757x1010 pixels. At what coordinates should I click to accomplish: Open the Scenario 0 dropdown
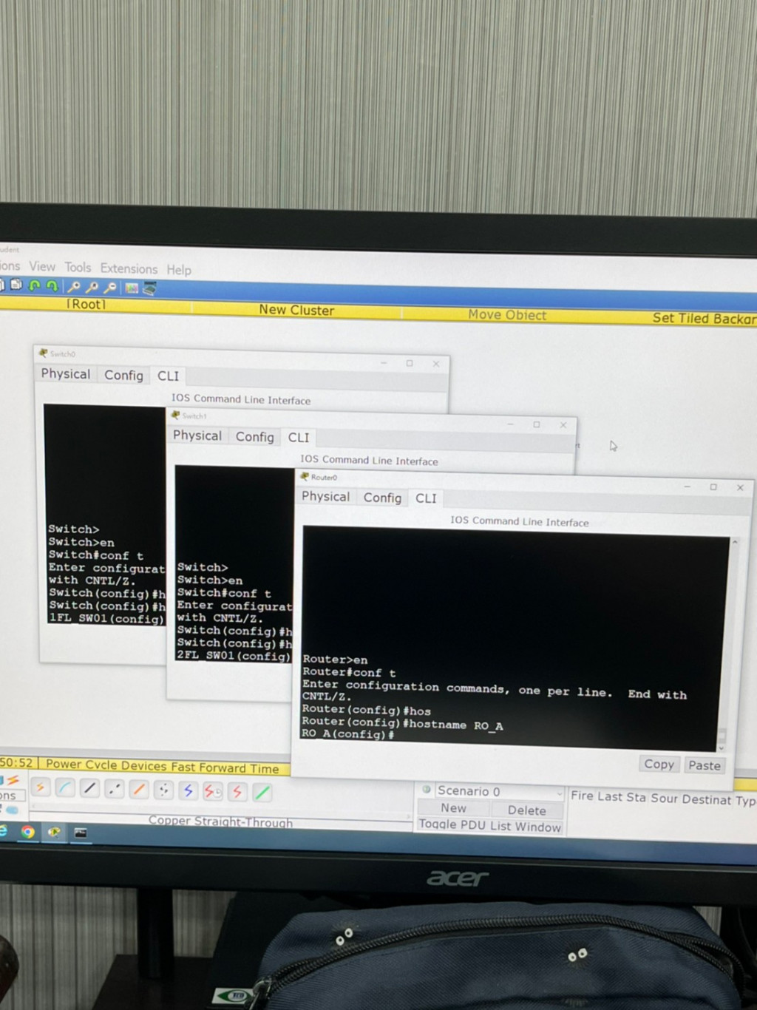pos(500,791)
